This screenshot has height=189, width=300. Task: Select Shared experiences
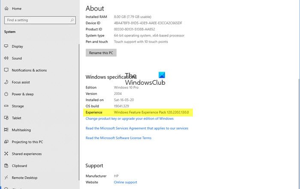coord(27,154)
